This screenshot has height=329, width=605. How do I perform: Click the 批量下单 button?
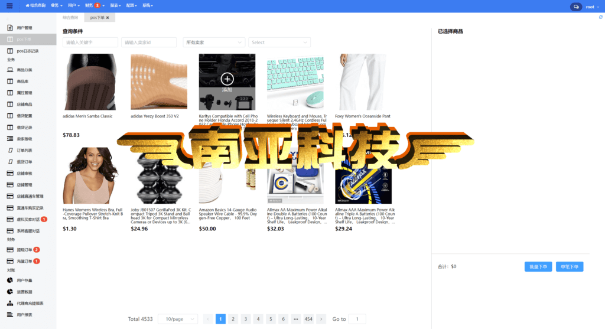(x=538, y=266)
